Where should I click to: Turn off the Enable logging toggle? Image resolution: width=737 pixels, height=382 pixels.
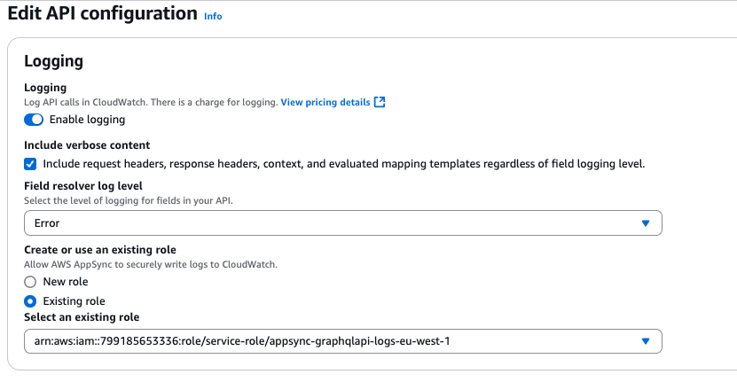pyautogui.click(x=34, y=120)
